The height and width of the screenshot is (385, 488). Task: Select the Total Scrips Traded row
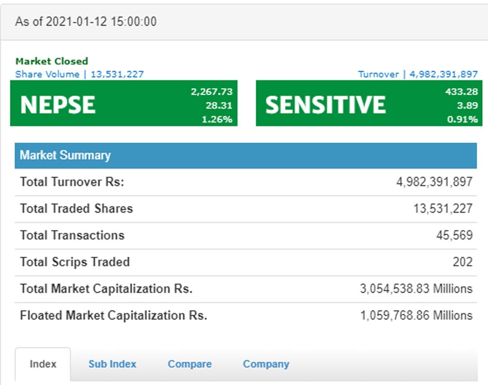pos(246,263)
